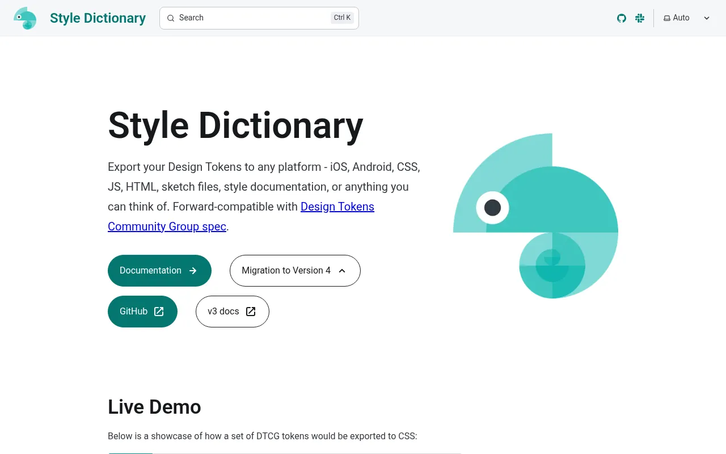Click the DTCG tokens showcase description text
Screen dimensions: 726x454
262,436
